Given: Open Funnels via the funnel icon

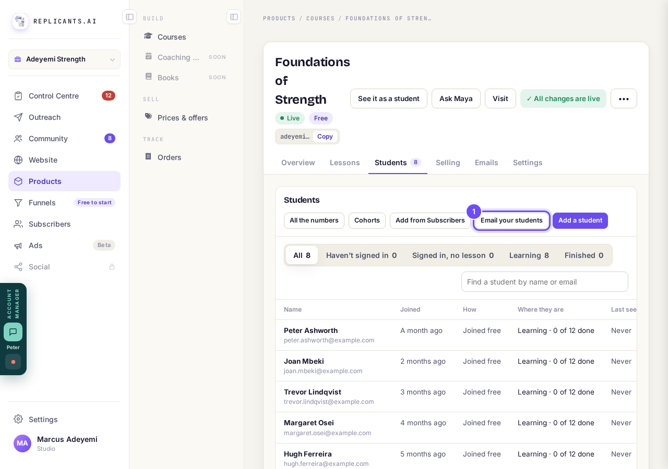Looking at the screenshot, I should point(18,203).
